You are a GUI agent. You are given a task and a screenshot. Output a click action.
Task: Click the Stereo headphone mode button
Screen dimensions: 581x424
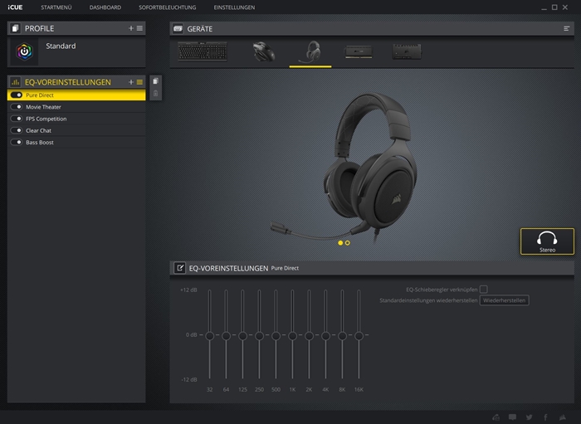[x=547, y=241]
